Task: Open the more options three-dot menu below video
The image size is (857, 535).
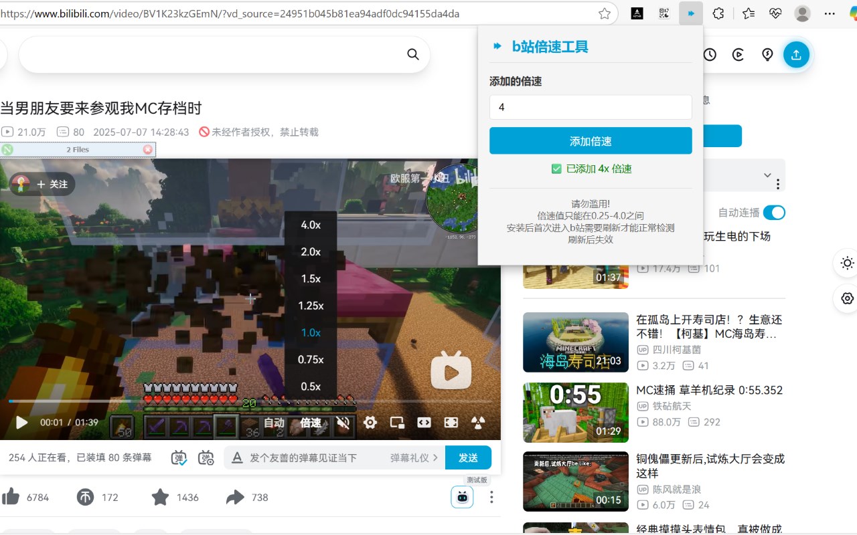Action: (x=491, y=497)
